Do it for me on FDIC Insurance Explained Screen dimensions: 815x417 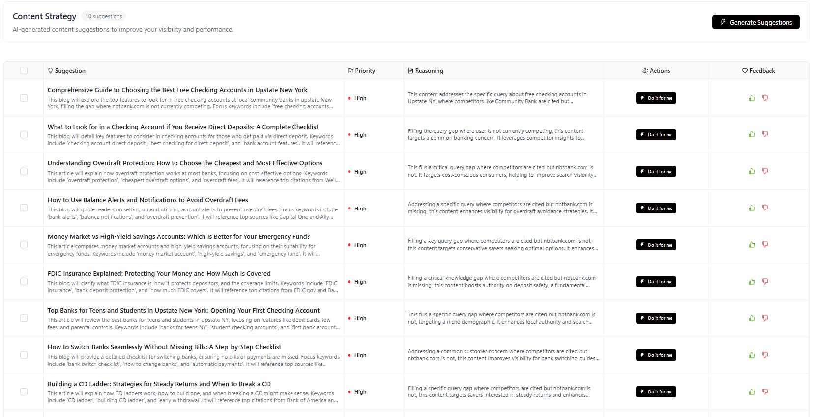(656, 282)
